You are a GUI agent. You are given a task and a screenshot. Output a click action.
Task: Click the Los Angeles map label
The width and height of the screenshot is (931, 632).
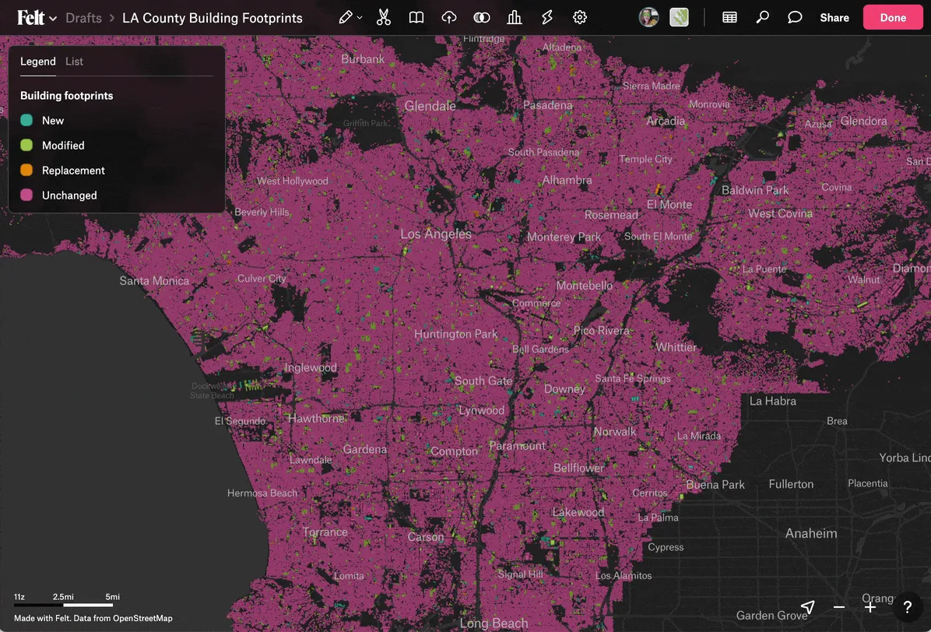(436, 233)
